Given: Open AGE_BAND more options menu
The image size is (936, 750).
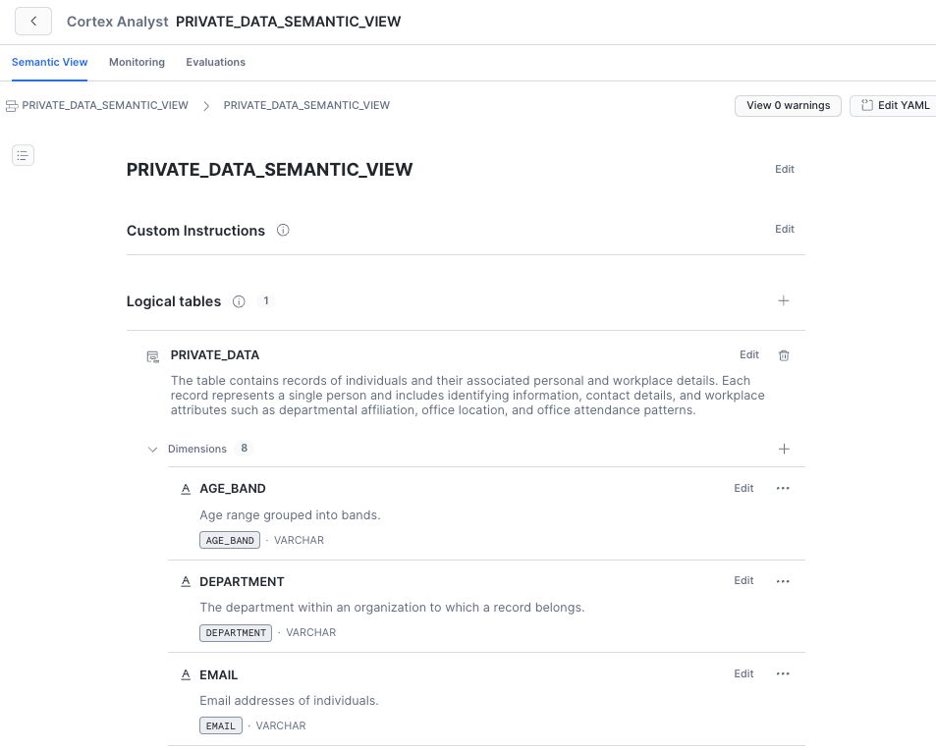Looking at the screenshot, I should tap(783, 488).
